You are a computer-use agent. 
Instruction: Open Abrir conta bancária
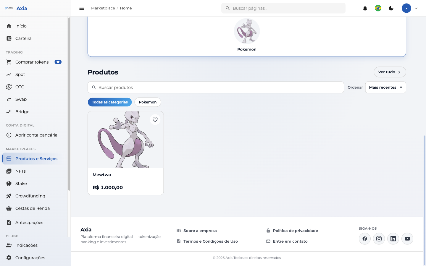(x=34, y=135)
